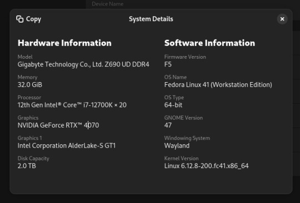
Task: Click the Copy button in System Details
Action: tap(29, 19)
